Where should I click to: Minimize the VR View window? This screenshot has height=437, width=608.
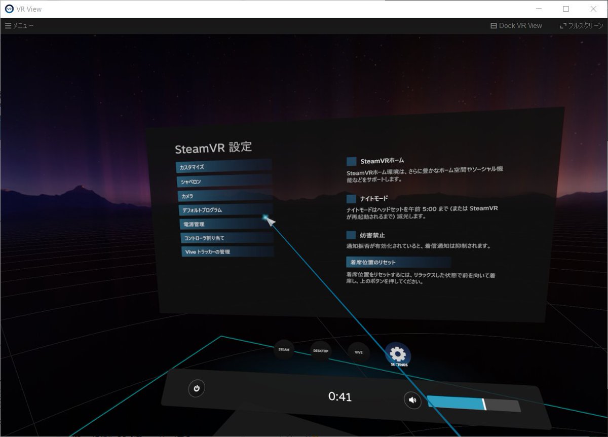click(538, 9)
